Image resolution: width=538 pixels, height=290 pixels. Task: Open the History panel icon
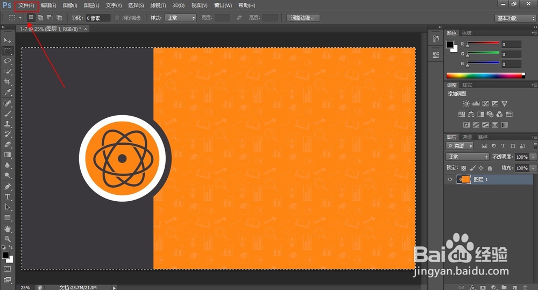tap(436, 38)
